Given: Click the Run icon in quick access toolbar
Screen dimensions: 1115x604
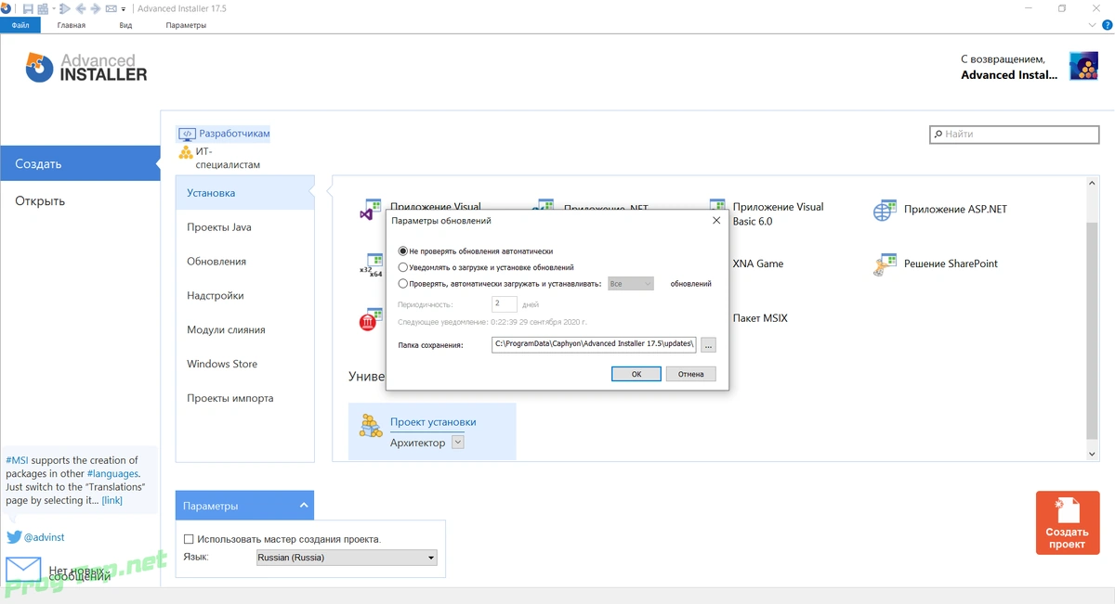Looking at the screenshot, I should tap(64, 8).
